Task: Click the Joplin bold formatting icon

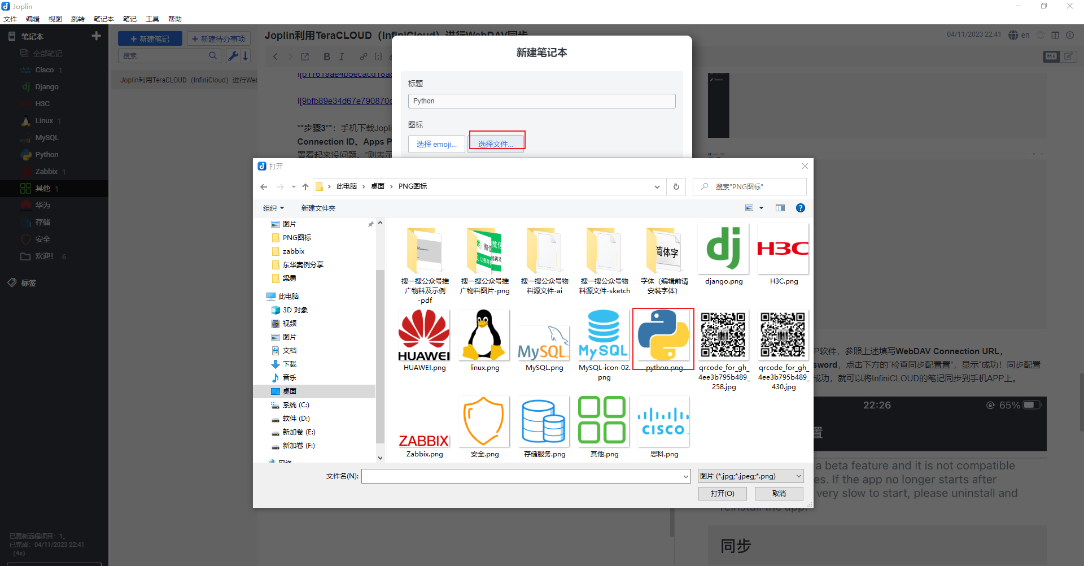Action: point(327,56)
